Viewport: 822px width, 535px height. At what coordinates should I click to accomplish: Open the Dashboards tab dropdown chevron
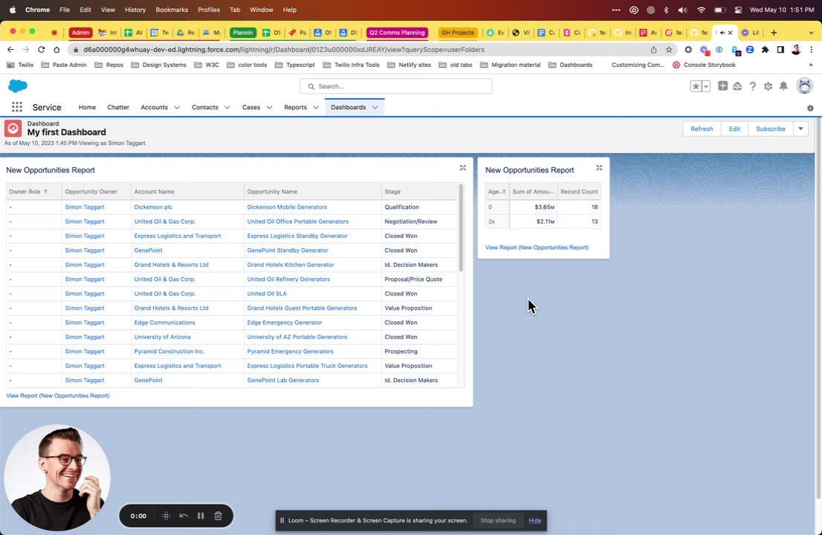[375, 108]
